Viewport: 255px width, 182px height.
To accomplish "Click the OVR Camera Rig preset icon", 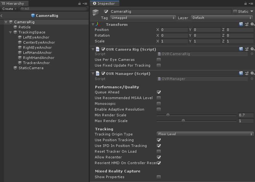I will (x=247, y=49).
